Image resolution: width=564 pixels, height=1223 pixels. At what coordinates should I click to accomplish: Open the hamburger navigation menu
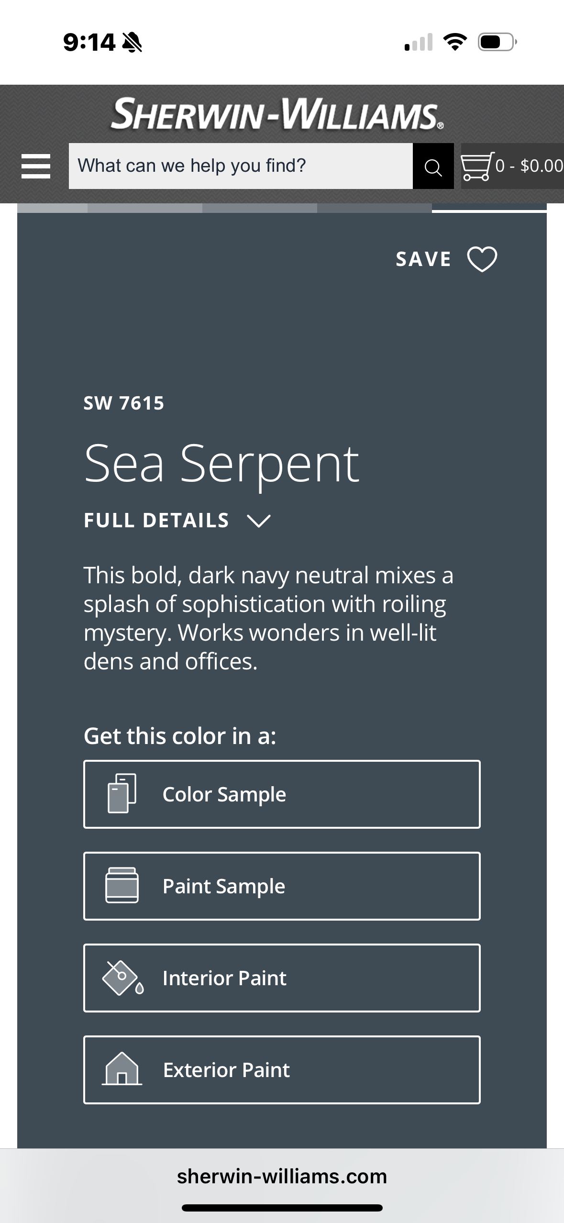click(x=36, y=166)
